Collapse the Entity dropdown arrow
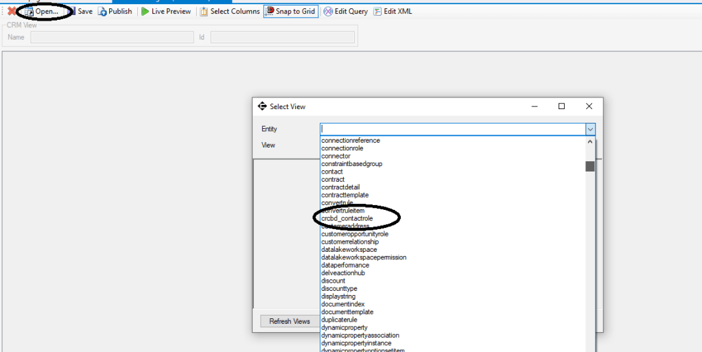Image resolution: width=702 pixels, height=352 pixels. pyautogui.click(x=589, y=129)
